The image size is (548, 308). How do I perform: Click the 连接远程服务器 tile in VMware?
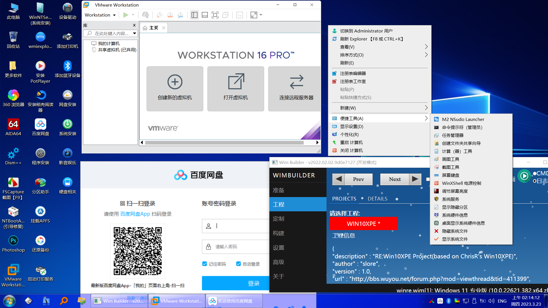click(x=295, y=89)
